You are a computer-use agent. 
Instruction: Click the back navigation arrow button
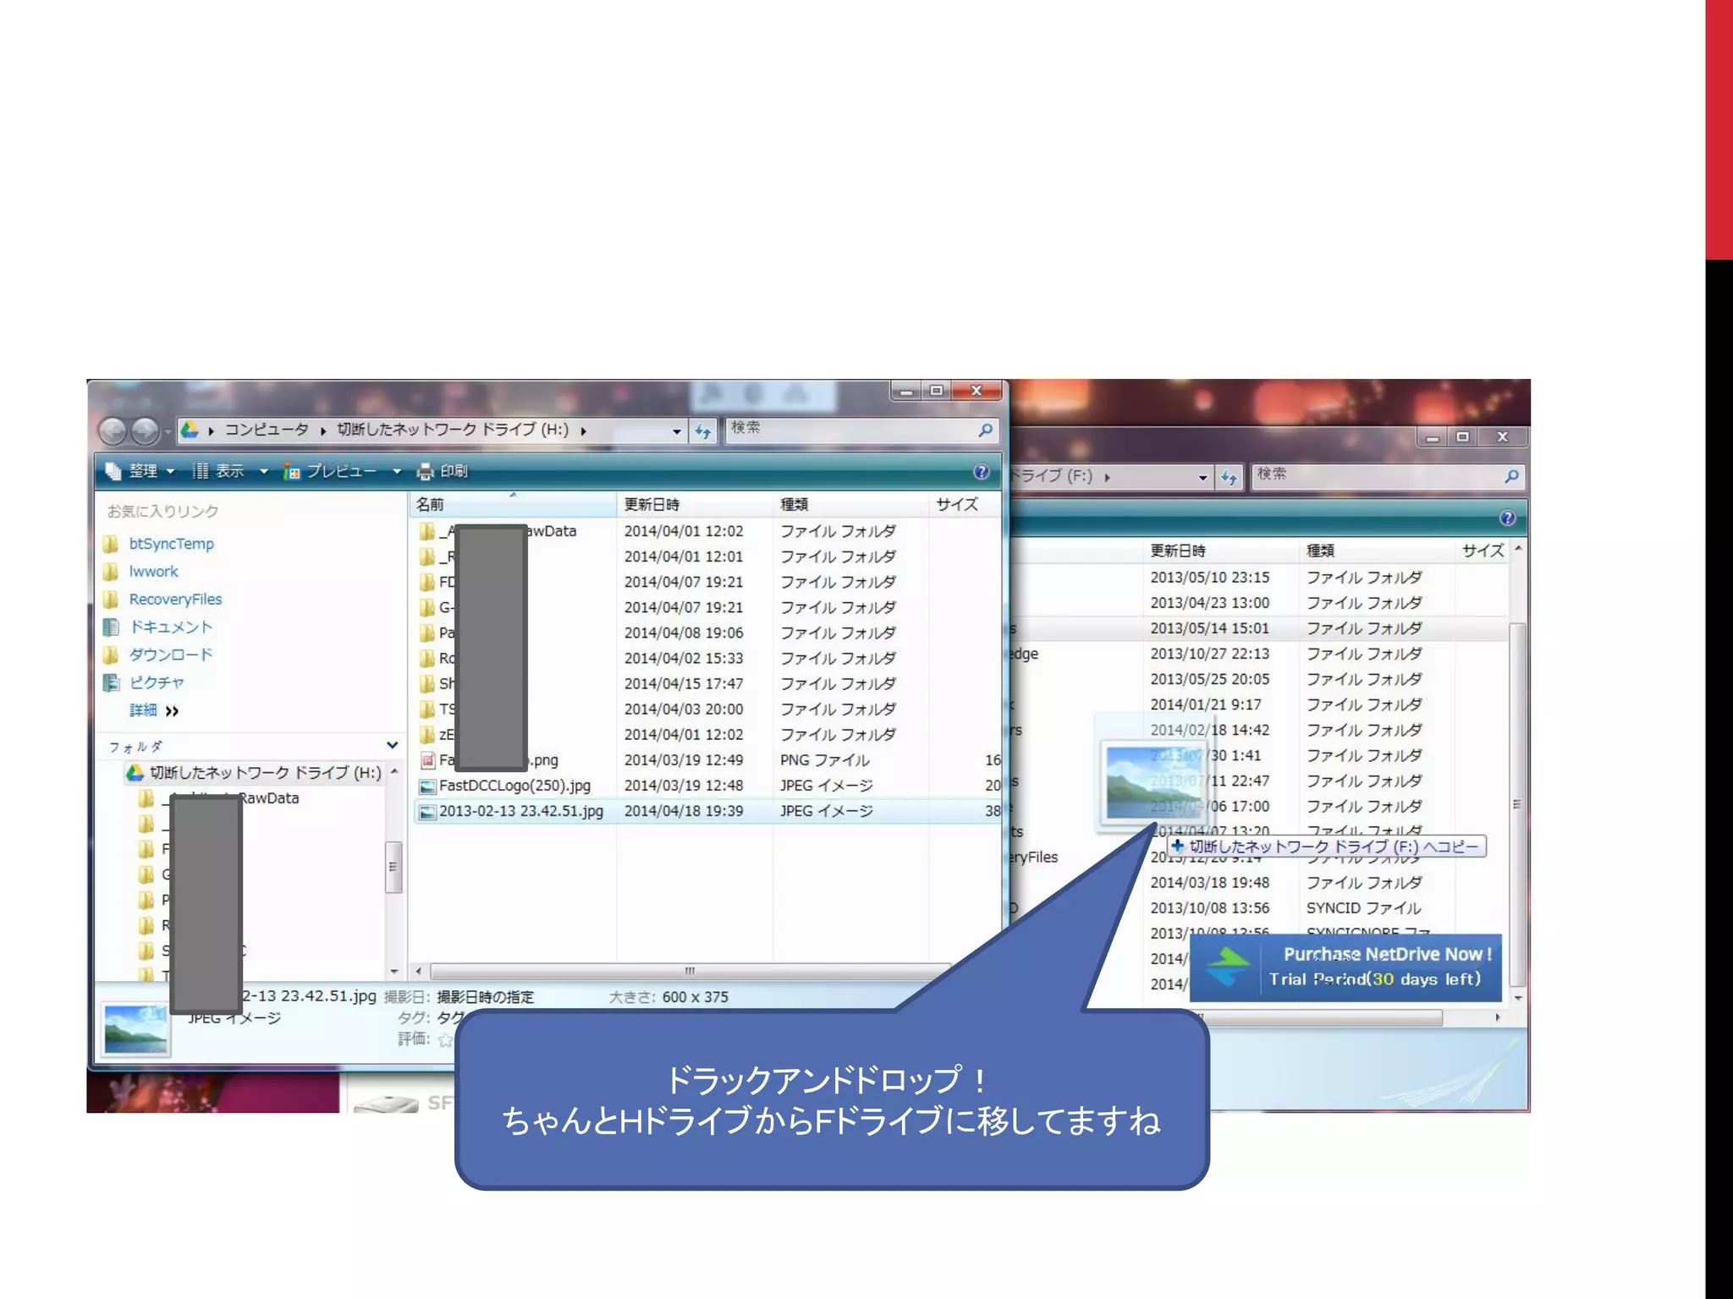113,431
